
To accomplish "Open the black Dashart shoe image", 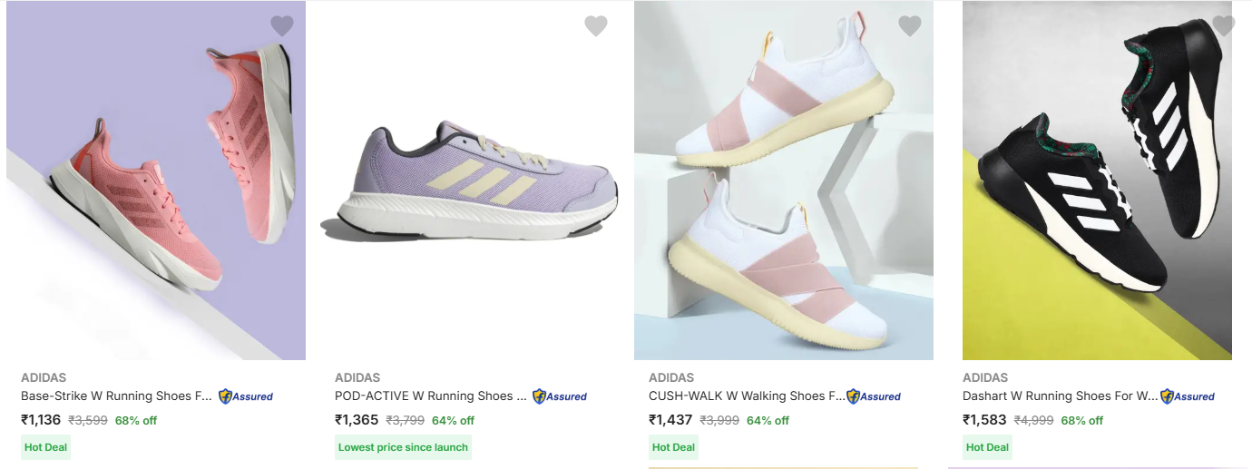I will [x=1097, y=181].
